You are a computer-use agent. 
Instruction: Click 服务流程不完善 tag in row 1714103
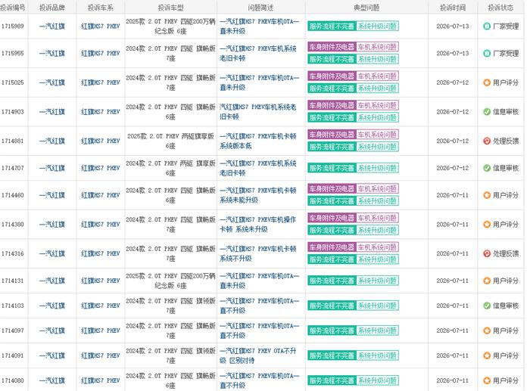[x=332, y=306]
